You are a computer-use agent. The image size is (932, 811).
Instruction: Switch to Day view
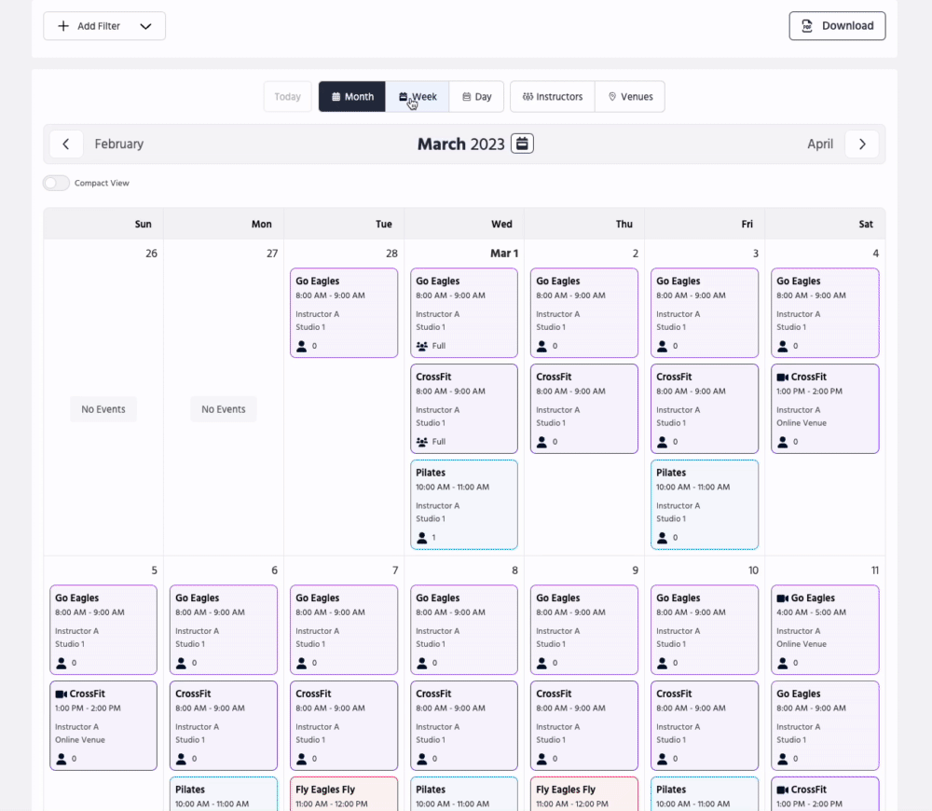[476, 97]
